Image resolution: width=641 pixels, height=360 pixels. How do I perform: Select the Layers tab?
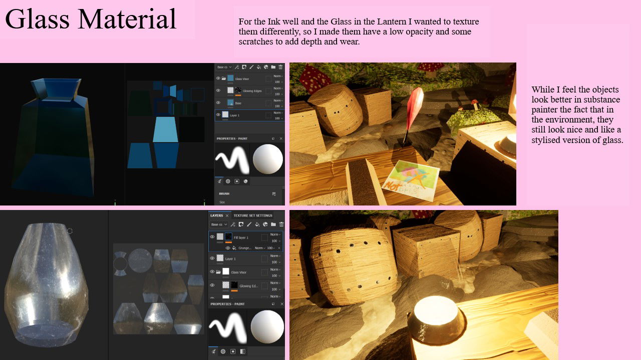[216, 215]
